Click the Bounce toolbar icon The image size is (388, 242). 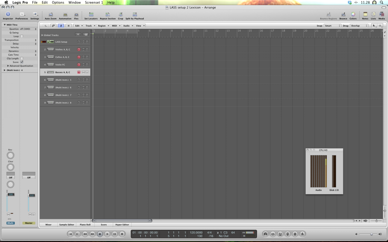click(x=343, y=14)
